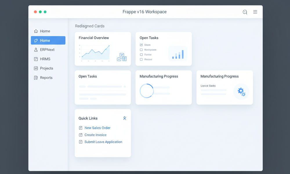Open the New Sales Order link
This screenshot has height=174, width=290.
(97, 128)
